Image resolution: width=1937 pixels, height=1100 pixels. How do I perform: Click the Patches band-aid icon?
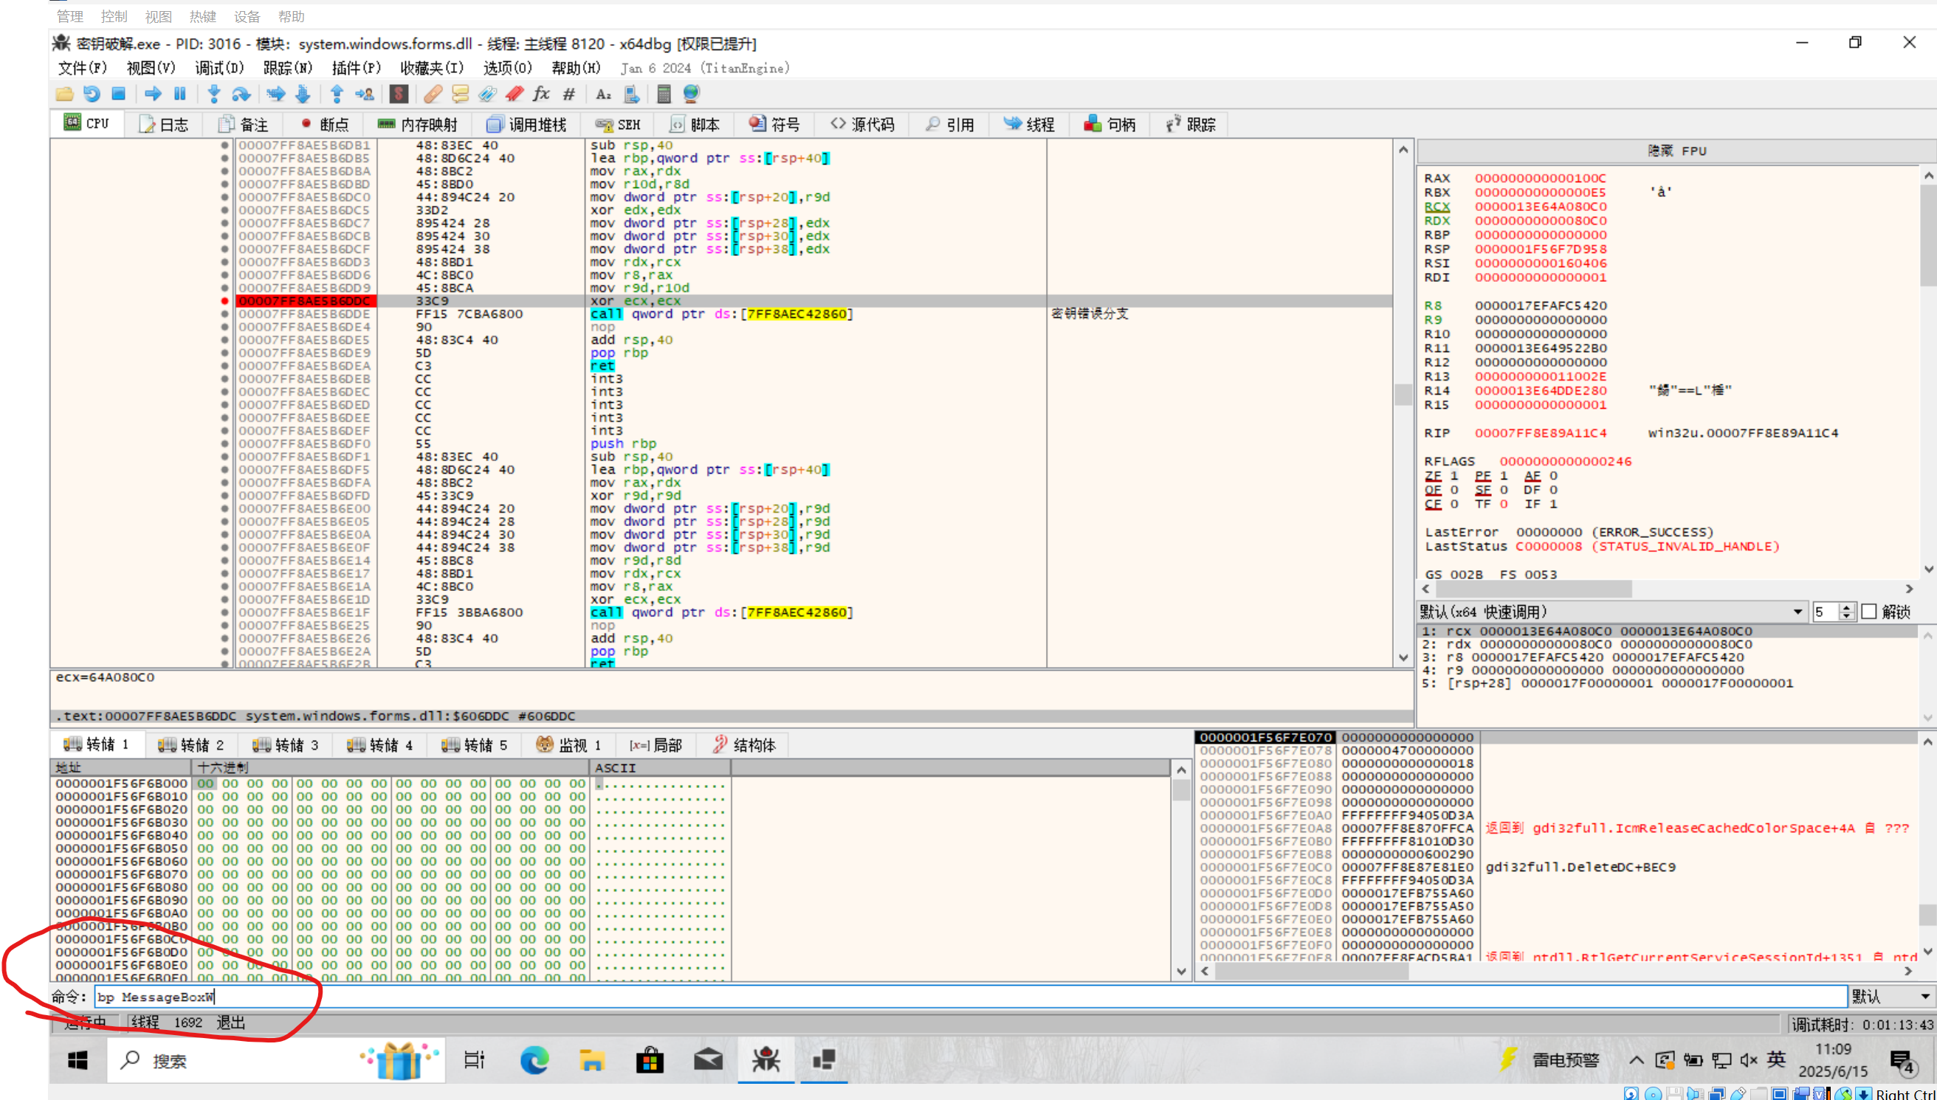433,94
